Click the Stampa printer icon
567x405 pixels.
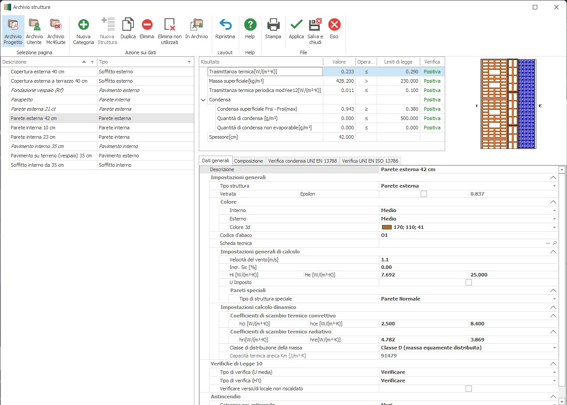(273, 25)
